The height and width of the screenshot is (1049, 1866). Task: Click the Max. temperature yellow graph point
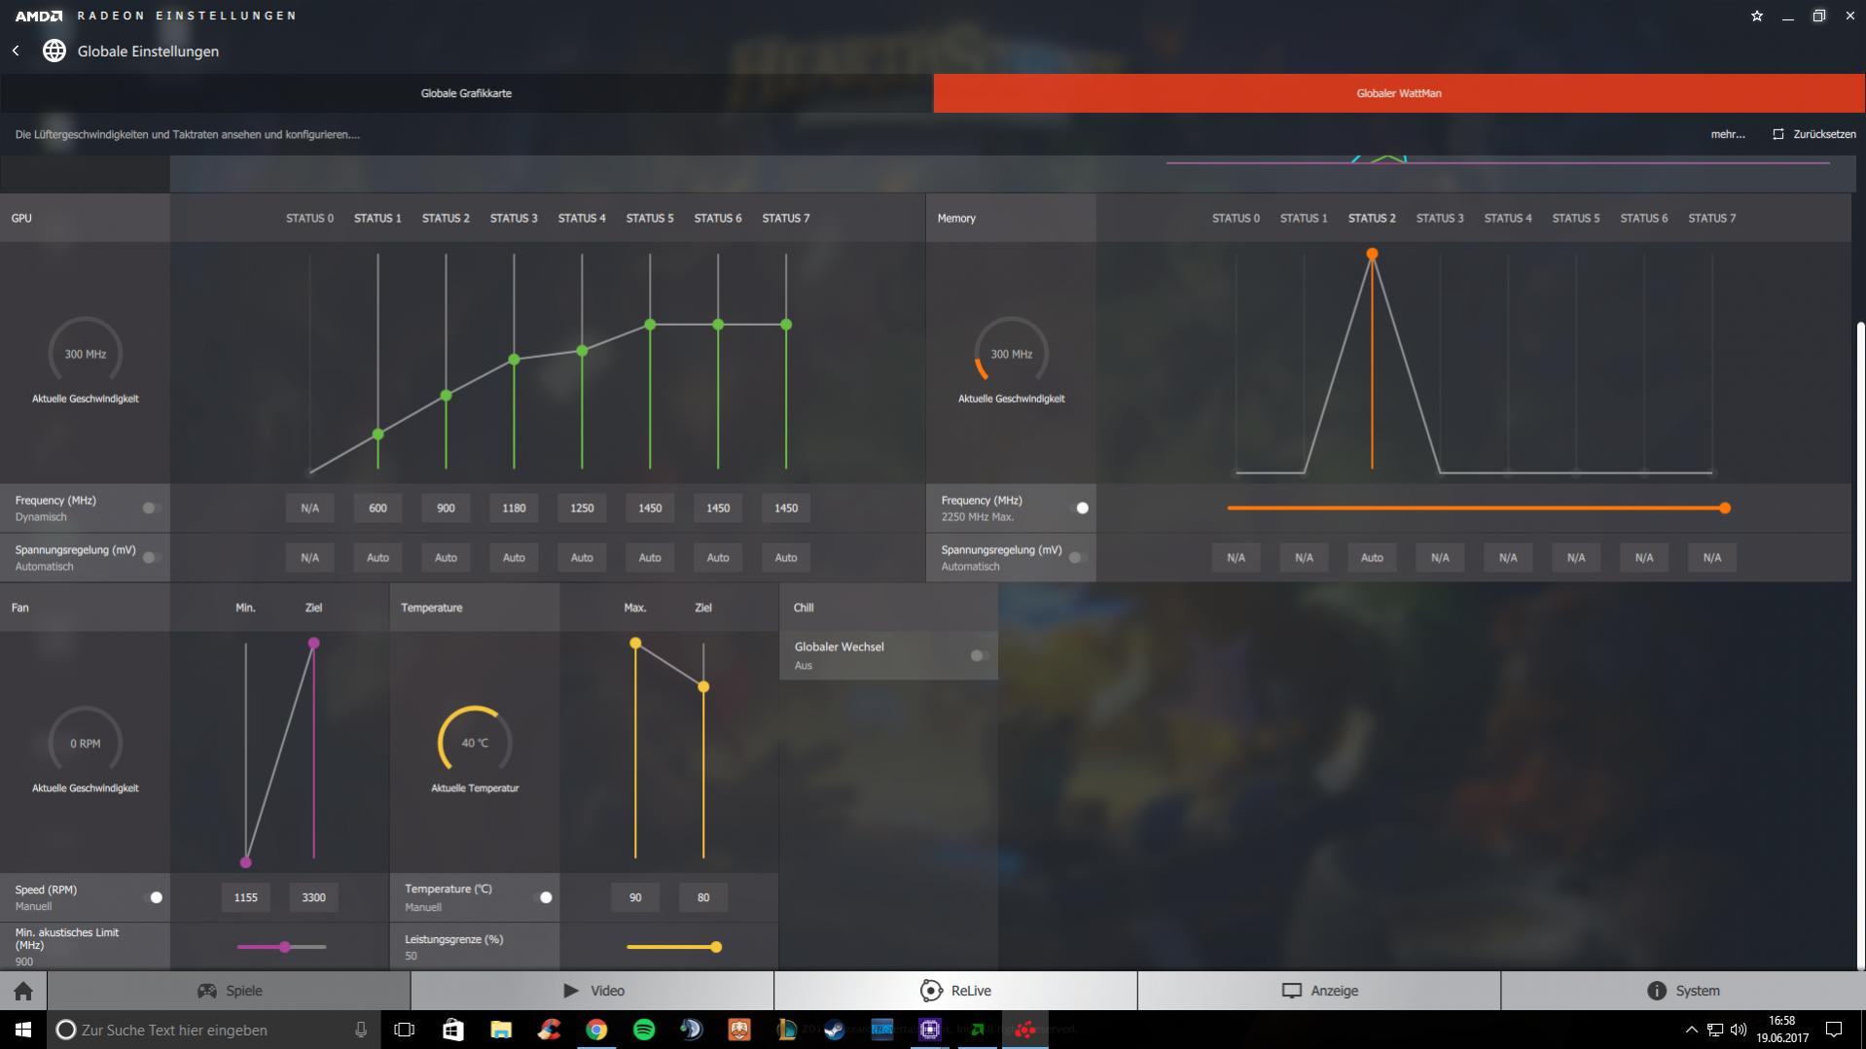635,643
